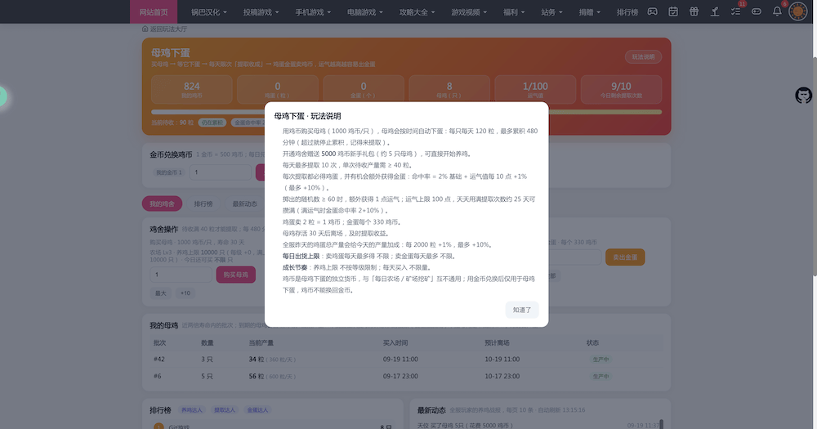Go to 网站首页 in the navbar

[154, 12]
